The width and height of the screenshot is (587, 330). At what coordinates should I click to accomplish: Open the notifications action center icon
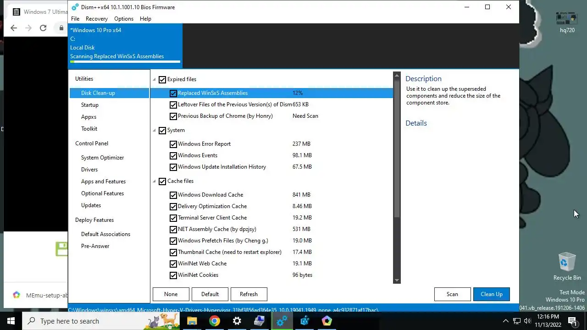pyautogui.click(x=572, y=321)
